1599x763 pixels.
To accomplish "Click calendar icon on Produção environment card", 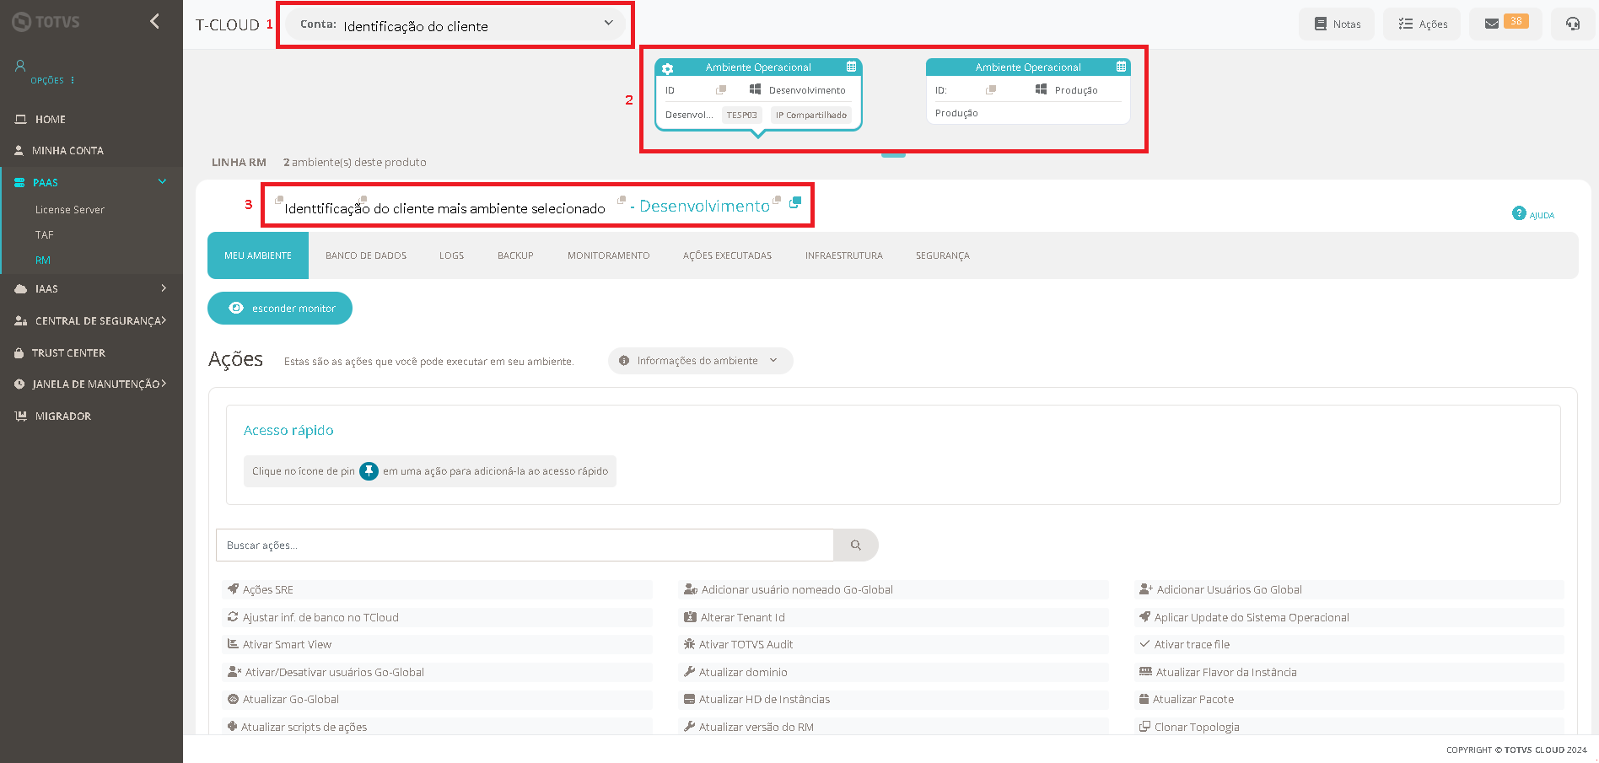I will pos(1121,67).
